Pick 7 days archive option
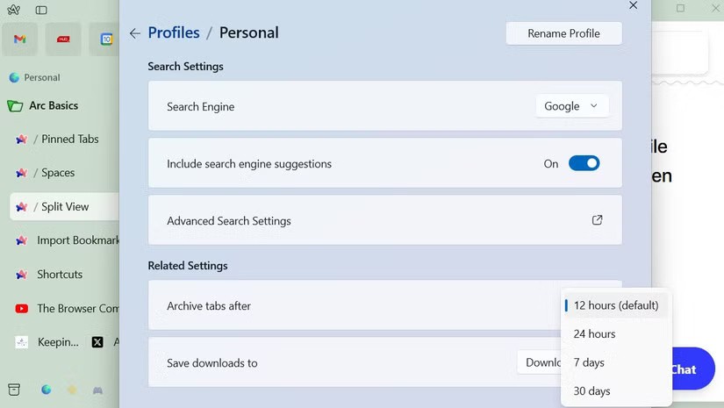This screenshot has width=724, height=408. point(589,362)
